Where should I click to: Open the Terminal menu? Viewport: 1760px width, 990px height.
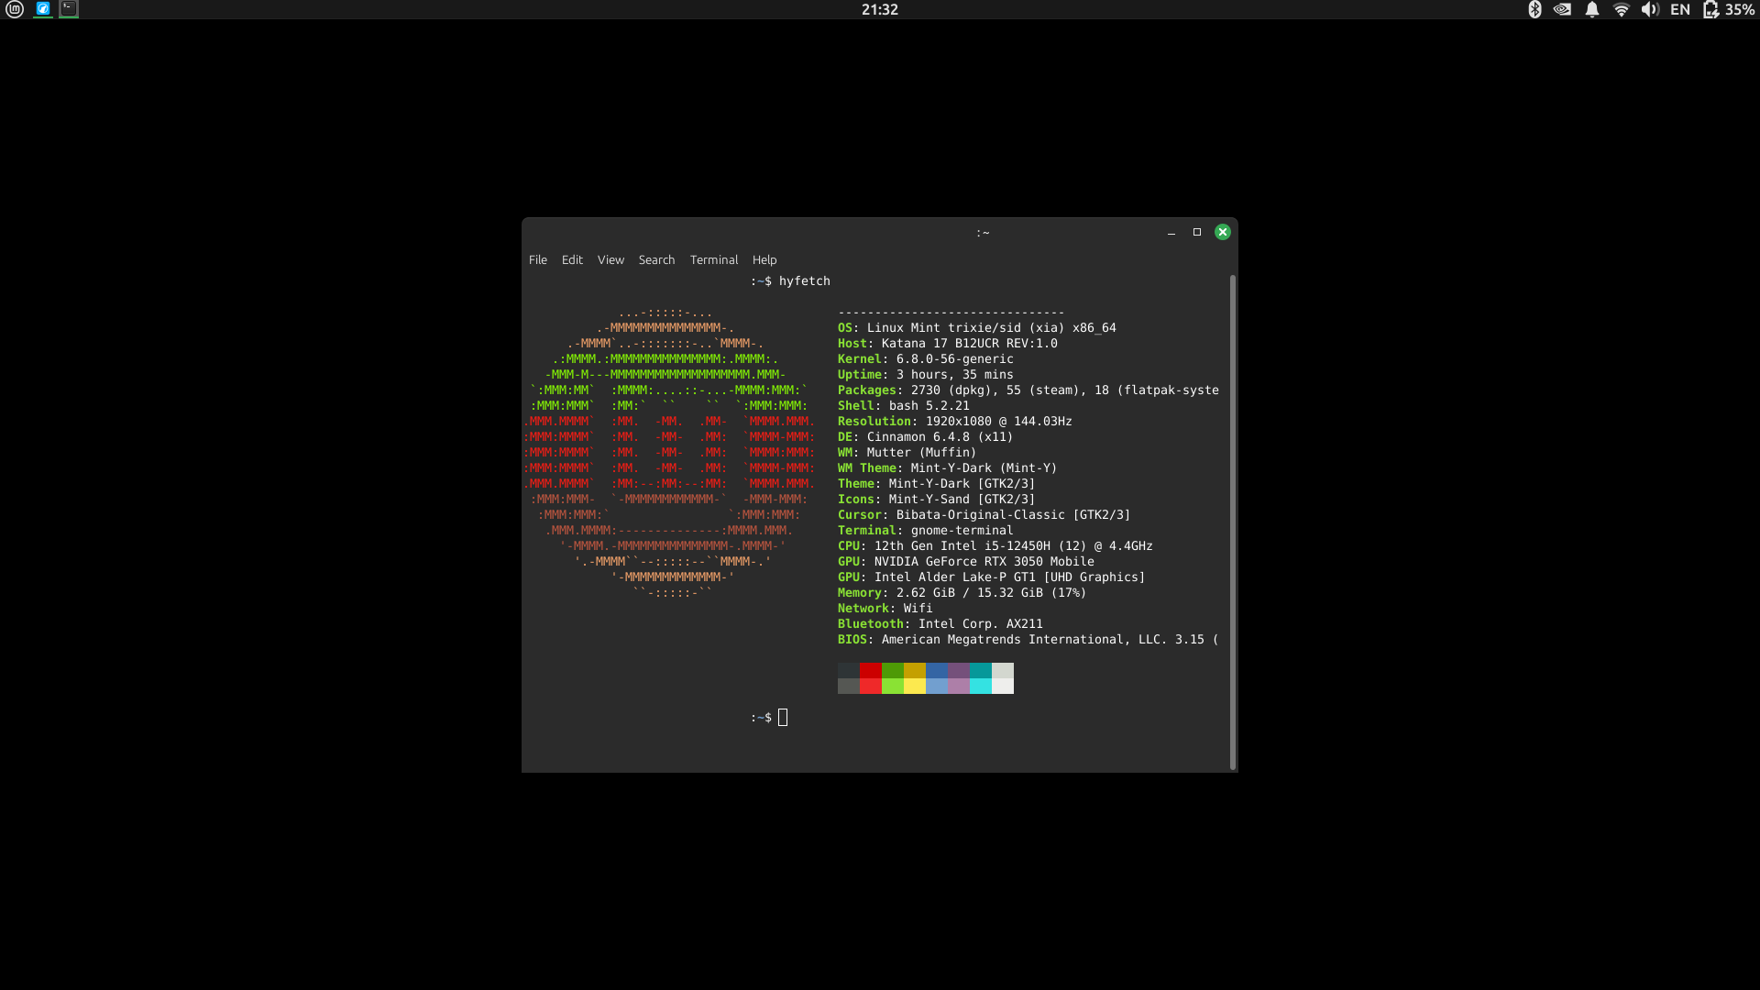click(714, 260)
